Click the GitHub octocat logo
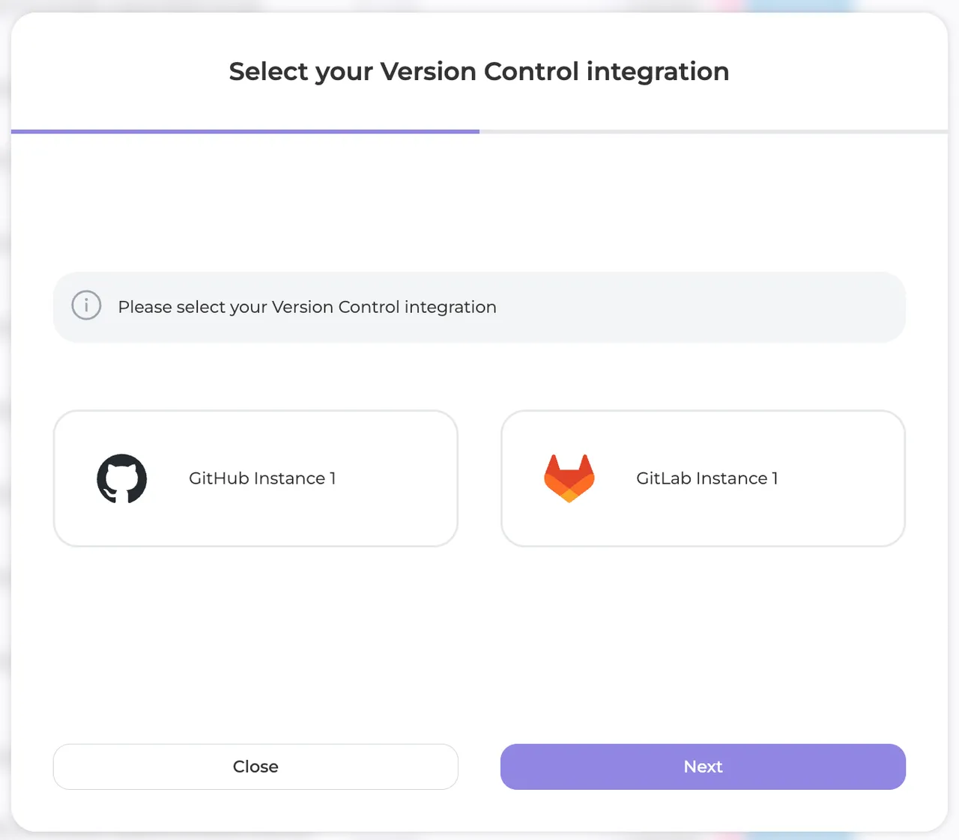This screenshot has height=840, width=959. pos(122,478)
